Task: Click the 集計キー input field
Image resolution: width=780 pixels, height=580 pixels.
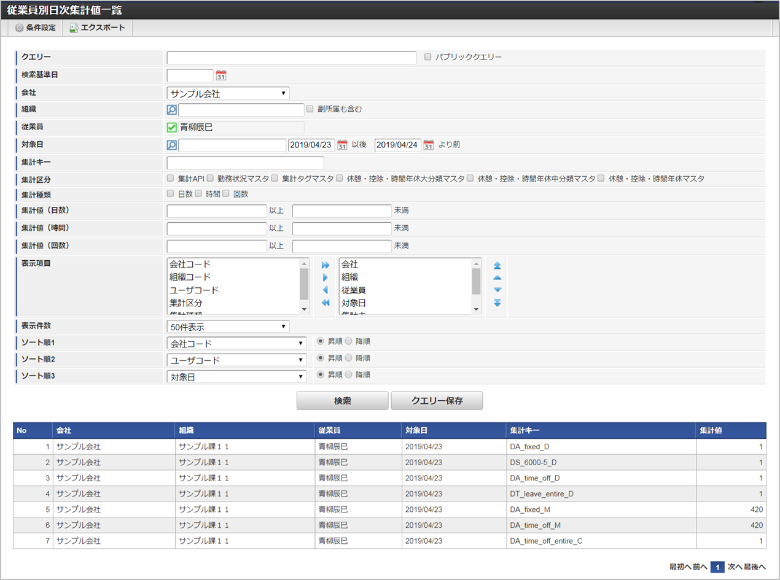Action: click(x=246, y=163)
